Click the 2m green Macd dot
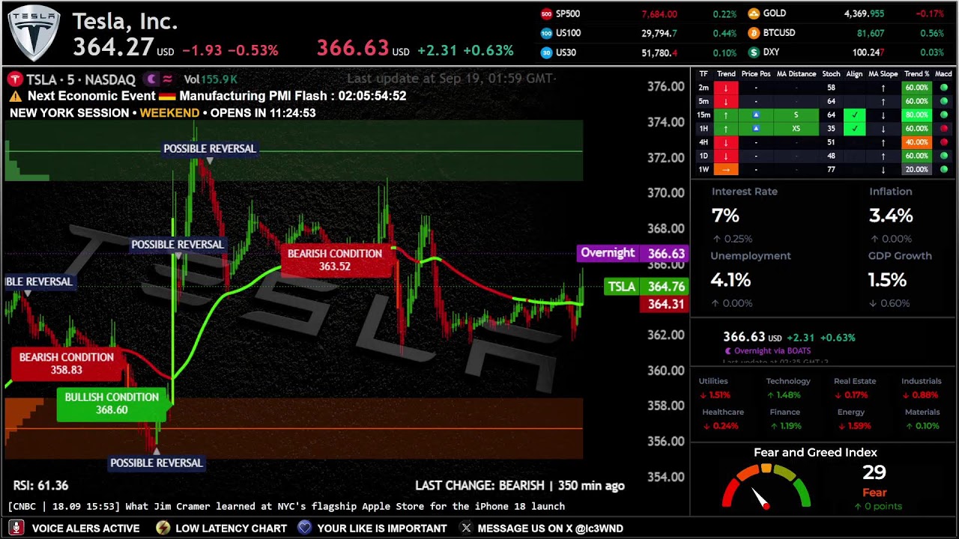 pyautogui.click(x=943, y=88)
